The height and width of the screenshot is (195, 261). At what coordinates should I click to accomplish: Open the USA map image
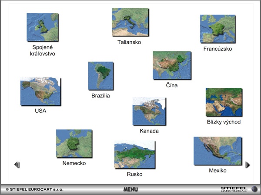click(40, 91)
